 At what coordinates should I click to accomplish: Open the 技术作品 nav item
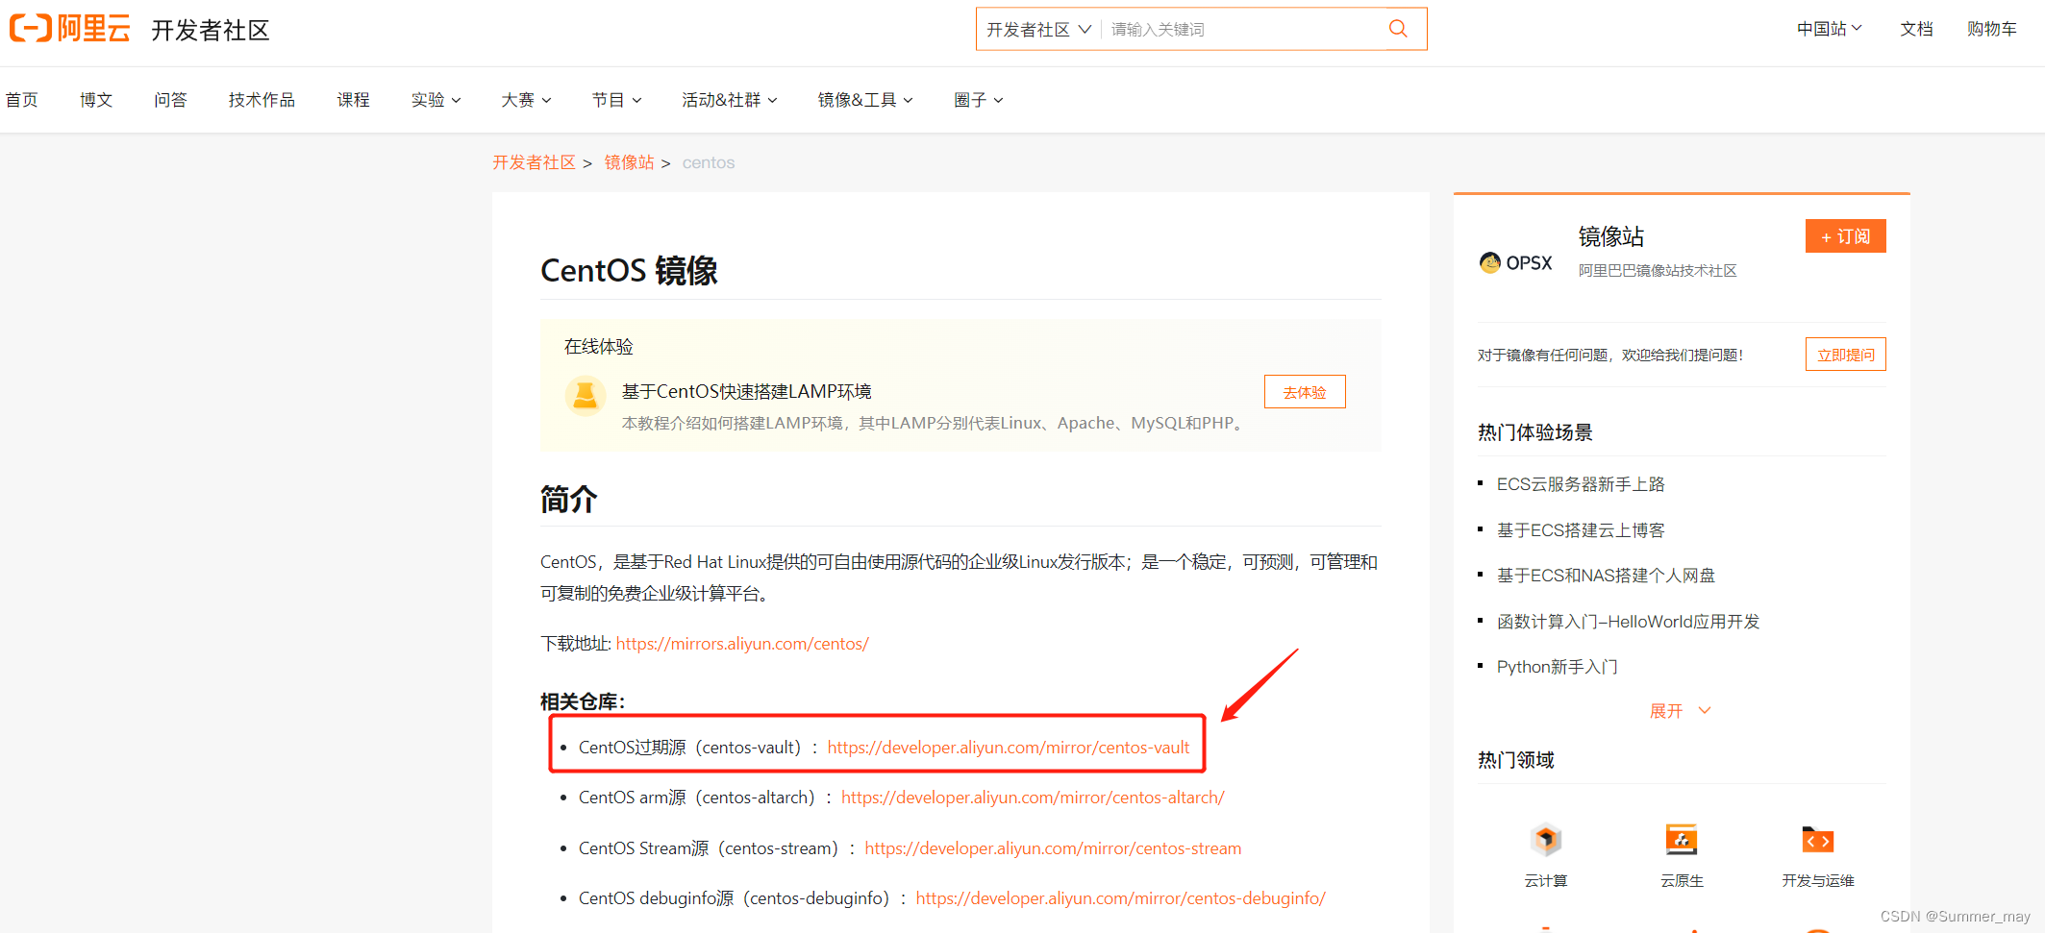coord(262,100)
